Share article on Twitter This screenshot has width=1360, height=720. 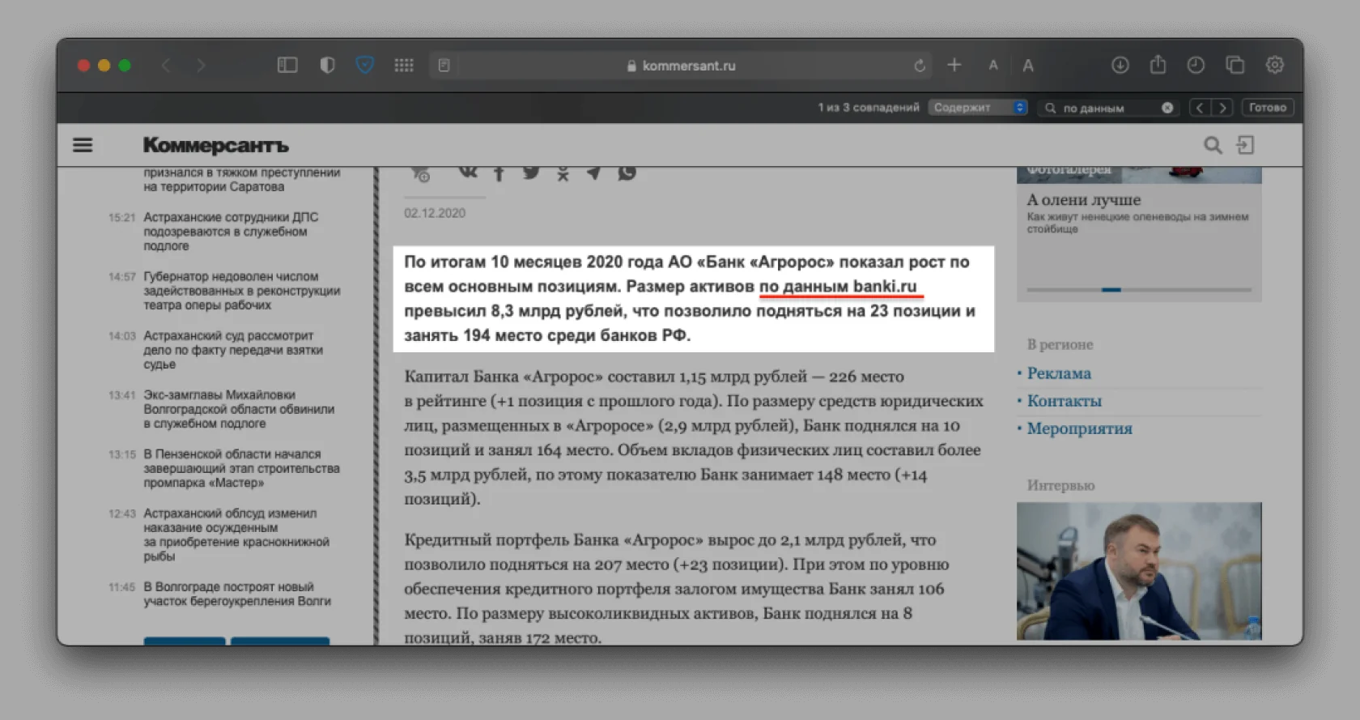(531, 173)
